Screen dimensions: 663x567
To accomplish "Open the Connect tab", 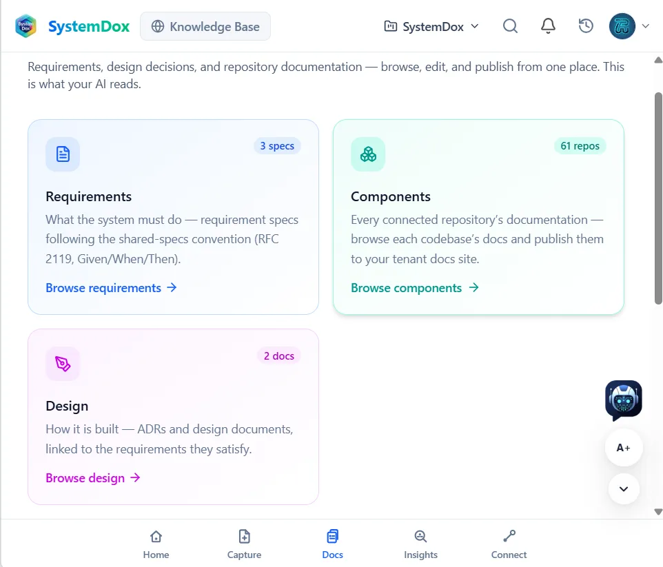I will [509, 544].
